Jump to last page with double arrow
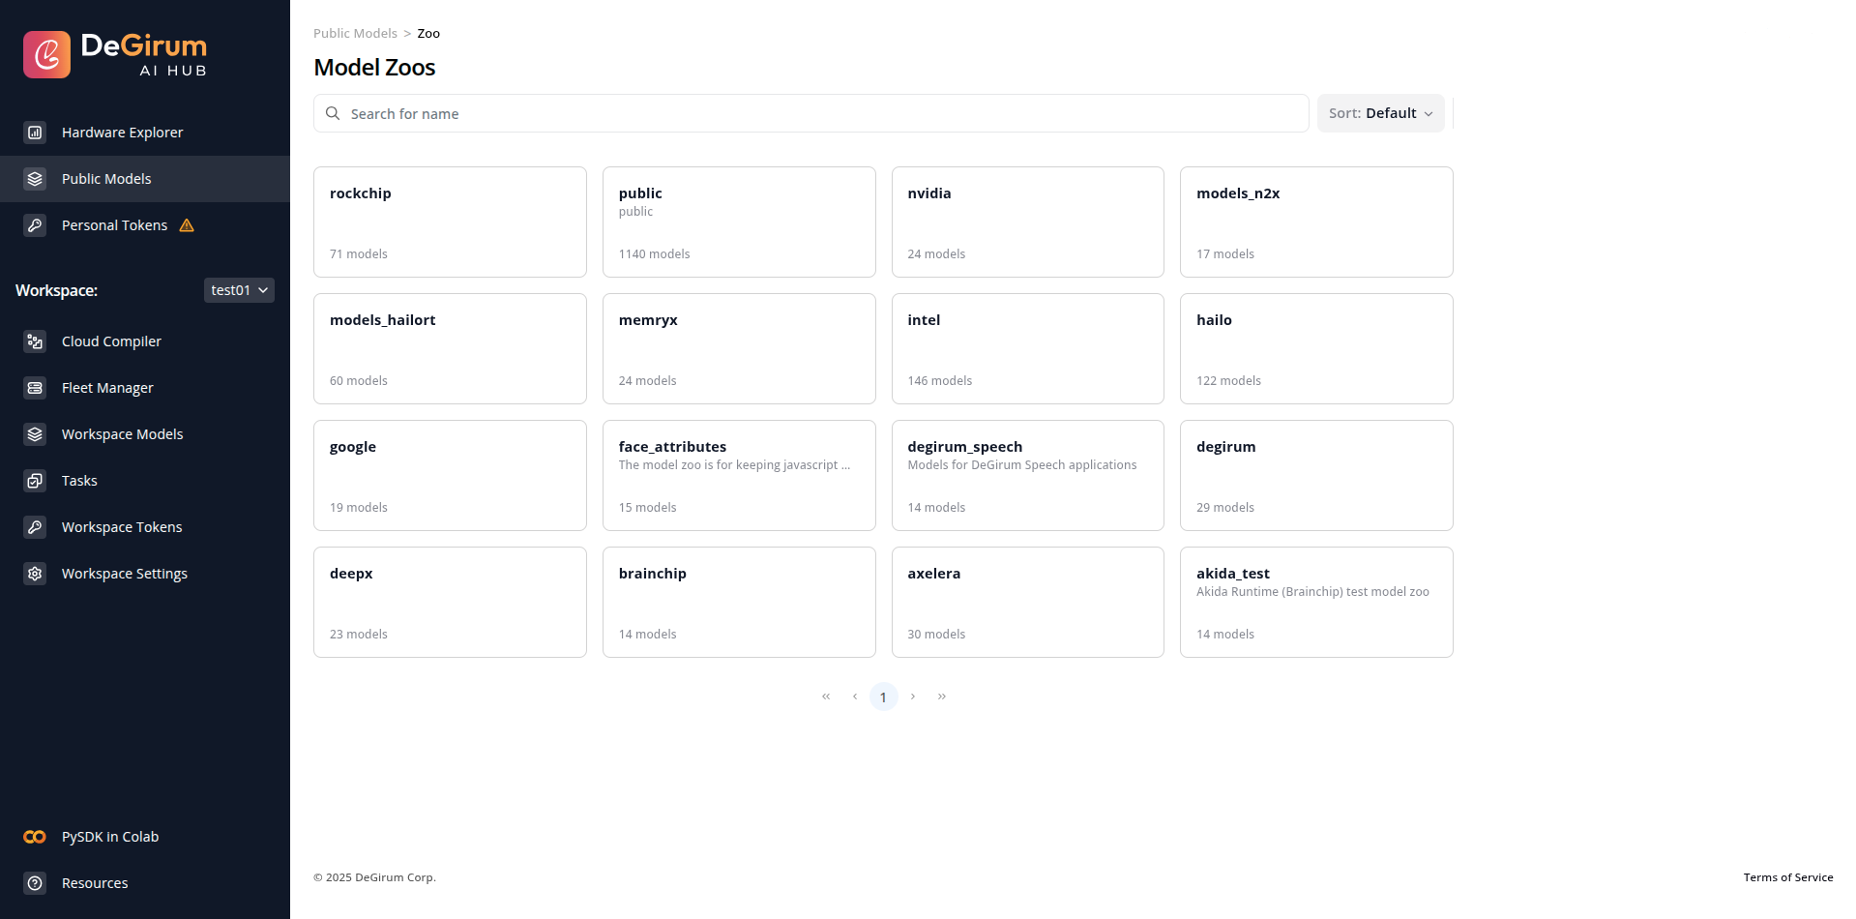 click(x=941, y=697)
